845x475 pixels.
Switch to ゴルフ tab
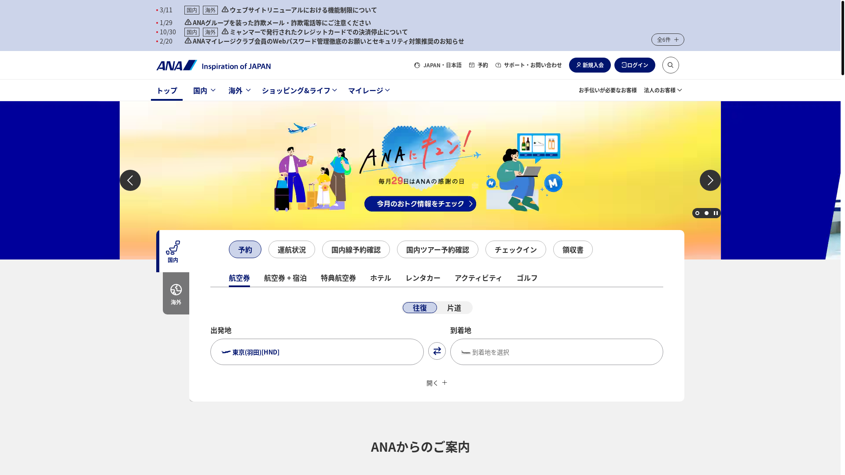click(x=527, y=278)
